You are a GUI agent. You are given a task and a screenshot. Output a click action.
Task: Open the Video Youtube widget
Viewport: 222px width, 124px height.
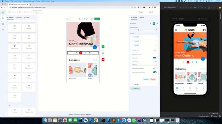[x=15, y=48]
